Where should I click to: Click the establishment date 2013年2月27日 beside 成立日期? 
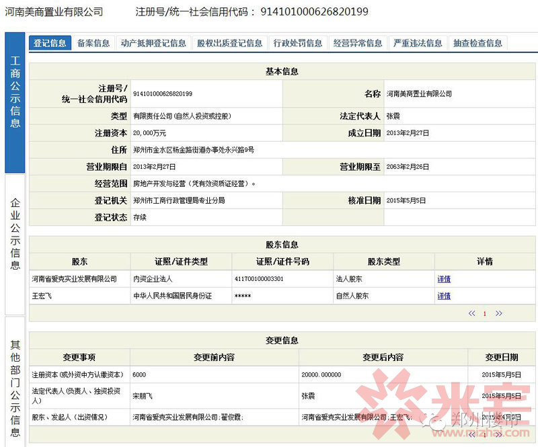(408, 133)
